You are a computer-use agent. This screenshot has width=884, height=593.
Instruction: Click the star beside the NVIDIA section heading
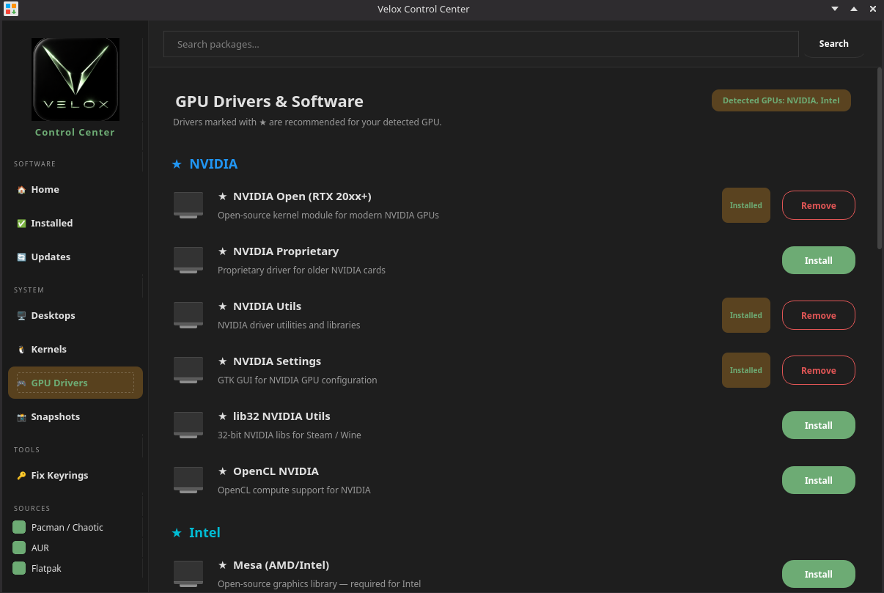(x=177, y=164)
